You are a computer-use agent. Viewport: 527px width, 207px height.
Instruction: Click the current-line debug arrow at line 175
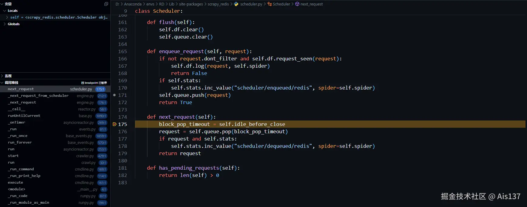115,124
